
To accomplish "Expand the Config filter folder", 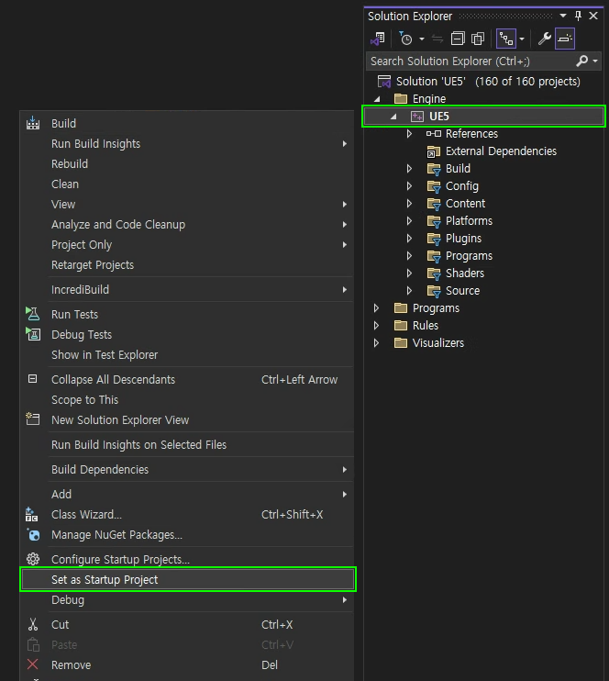I will [x=409, y=186].
